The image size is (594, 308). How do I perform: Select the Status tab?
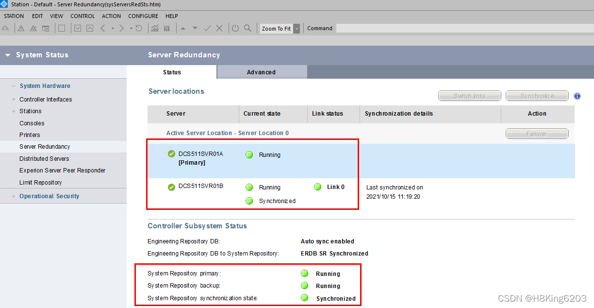click(172, 72)
